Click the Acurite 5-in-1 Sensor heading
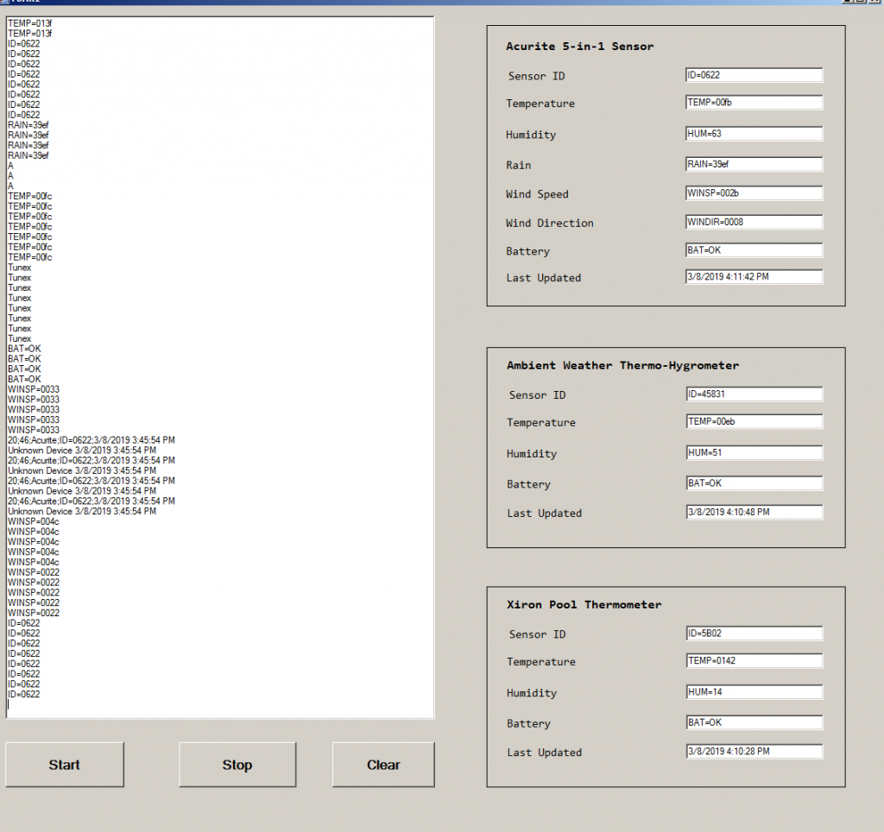Screen dimensions: 884x832 tap(579, 47)
